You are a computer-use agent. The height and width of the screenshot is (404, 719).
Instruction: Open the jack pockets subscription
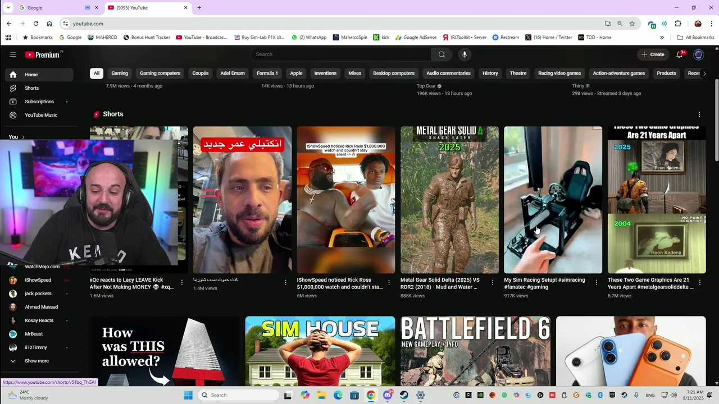tap(39, 293)
